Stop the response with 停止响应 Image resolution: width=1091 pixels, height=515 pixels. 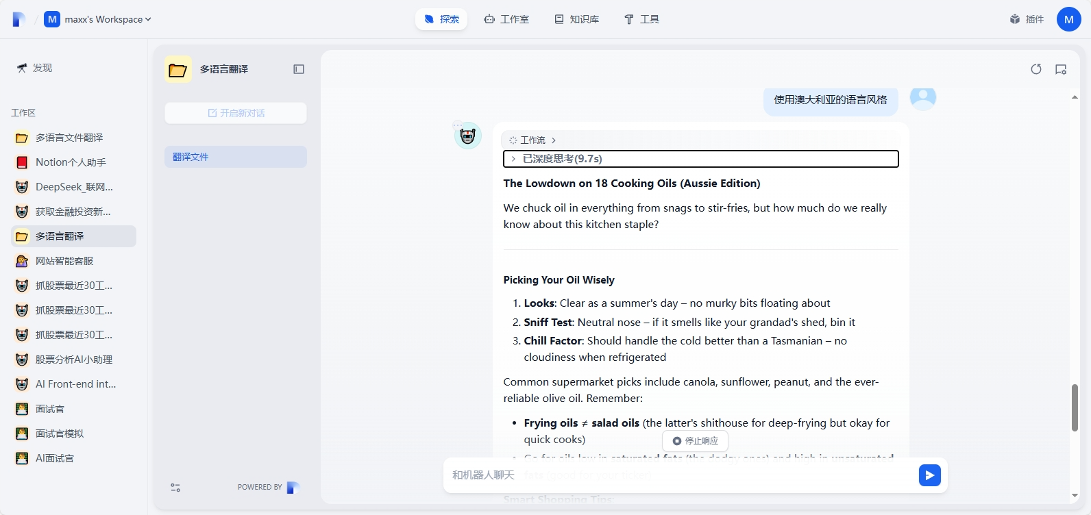click(695, 441)
